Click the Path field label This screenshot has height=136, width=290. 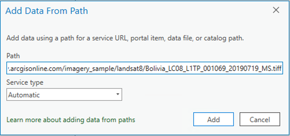point(13,56)
